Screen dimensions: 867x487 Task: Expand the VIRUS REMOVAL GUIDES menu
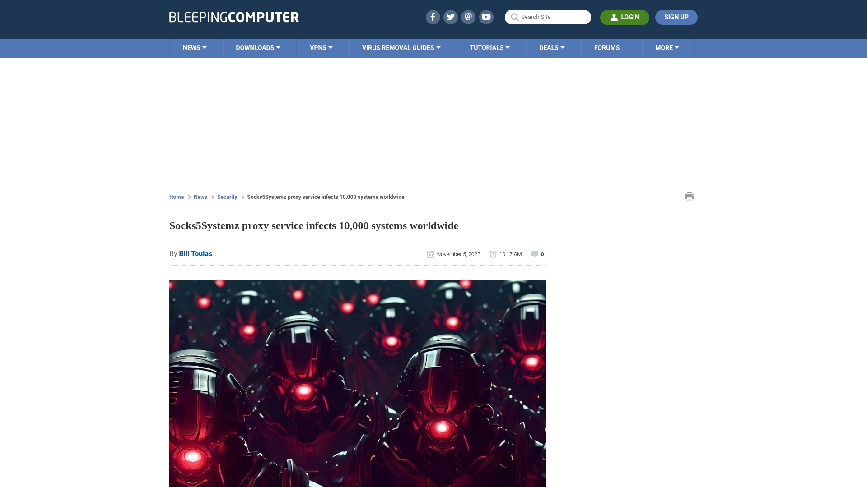(401, 47)
